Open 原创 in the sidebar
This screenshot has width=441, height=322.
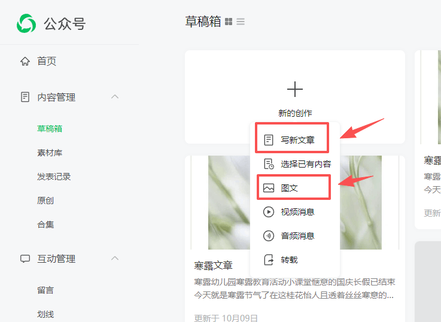click(45, 201)
